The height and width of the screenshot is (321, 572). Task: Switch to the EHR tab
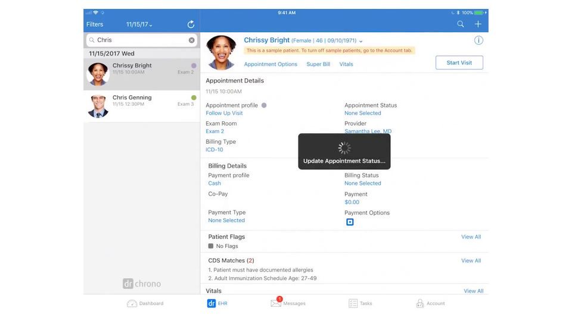(217, 303)
